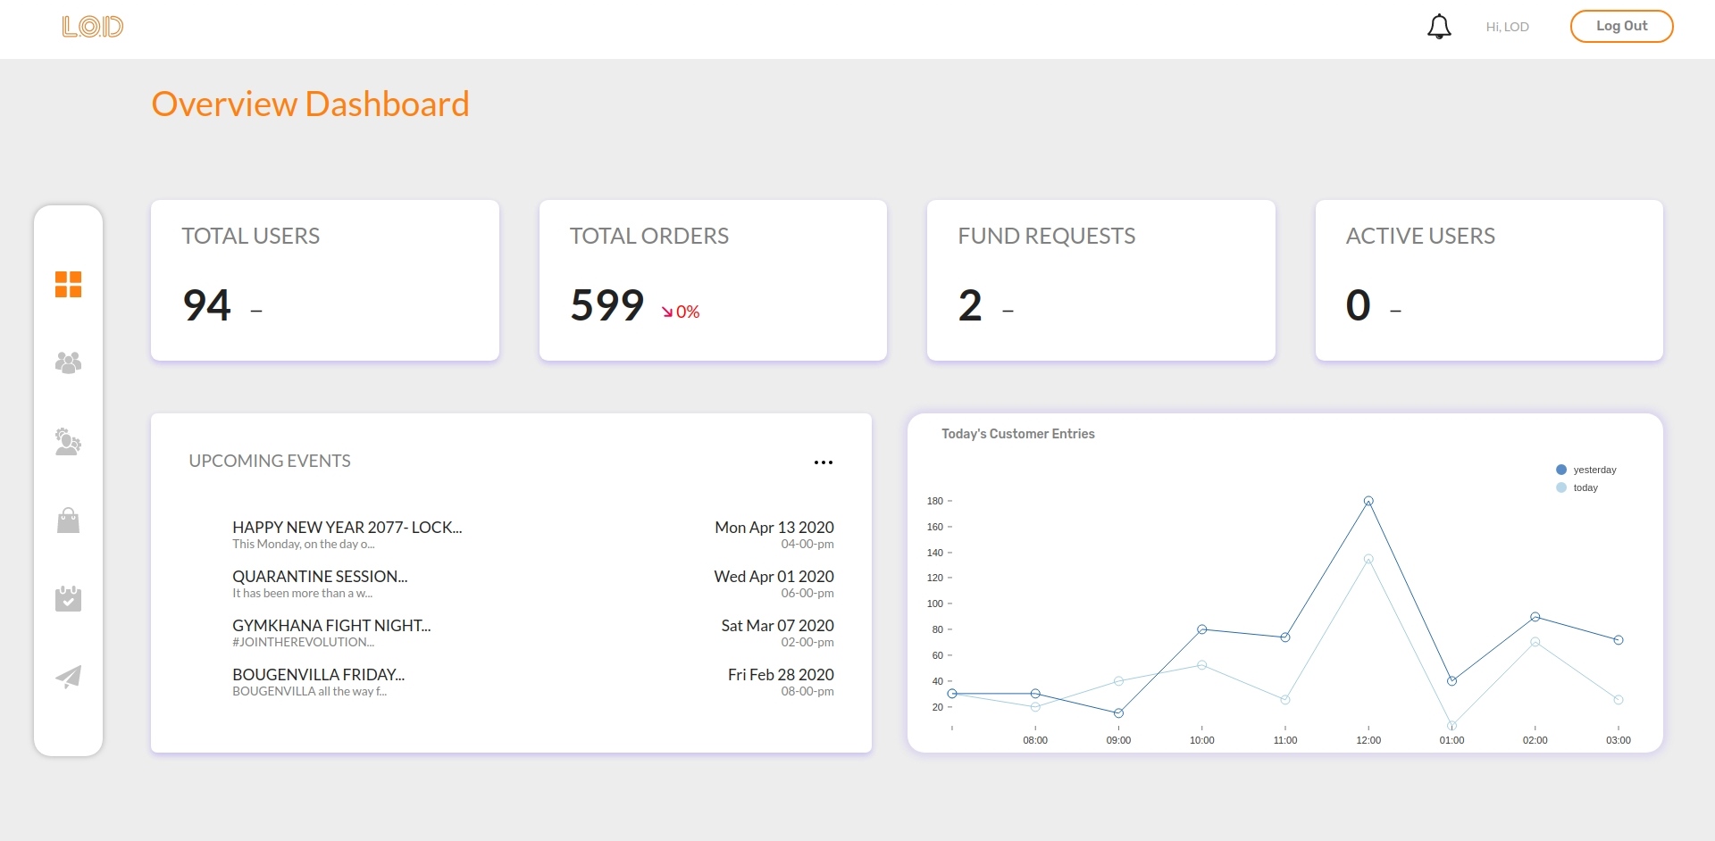
Task: Open the shopping bag orders icon
Action: (x=68, y=520)
